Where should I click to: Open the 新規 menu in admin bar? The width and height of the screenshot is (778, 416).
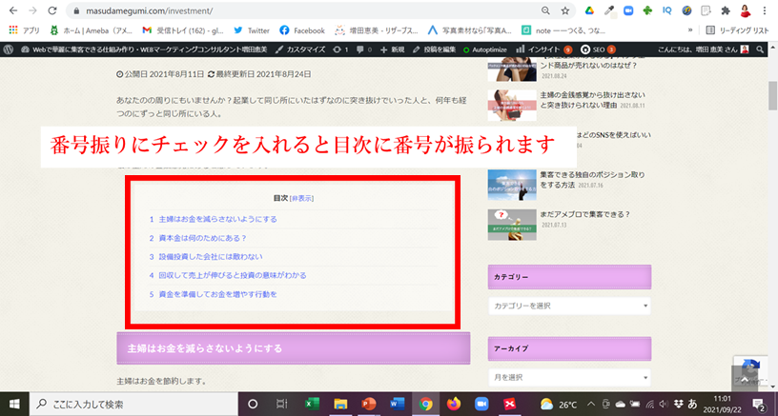click(393, 50)
